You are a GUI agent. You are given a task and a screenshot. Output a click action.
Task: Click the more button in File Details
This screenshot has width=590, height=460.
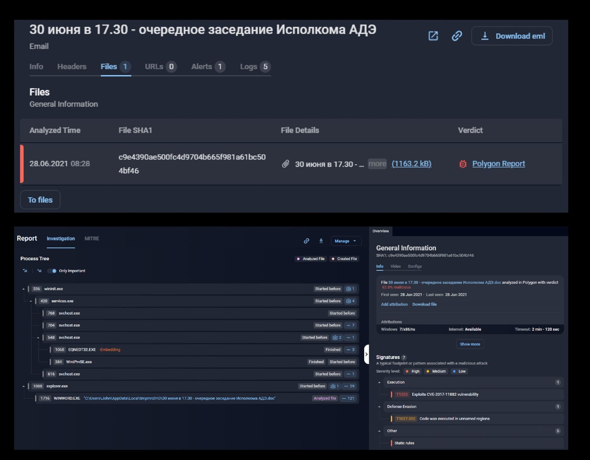(377, 164)
